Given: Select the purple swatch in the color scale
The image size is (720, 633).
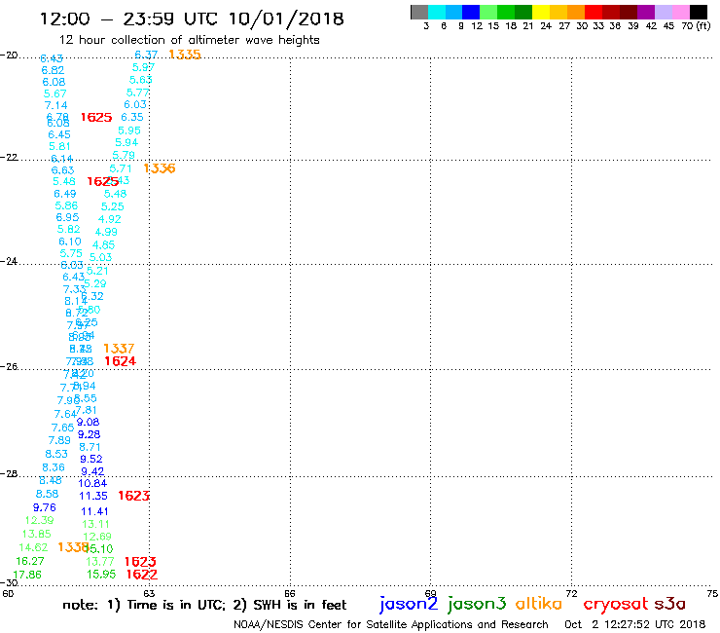Looking at the screenshot, I should pos(646,12).
